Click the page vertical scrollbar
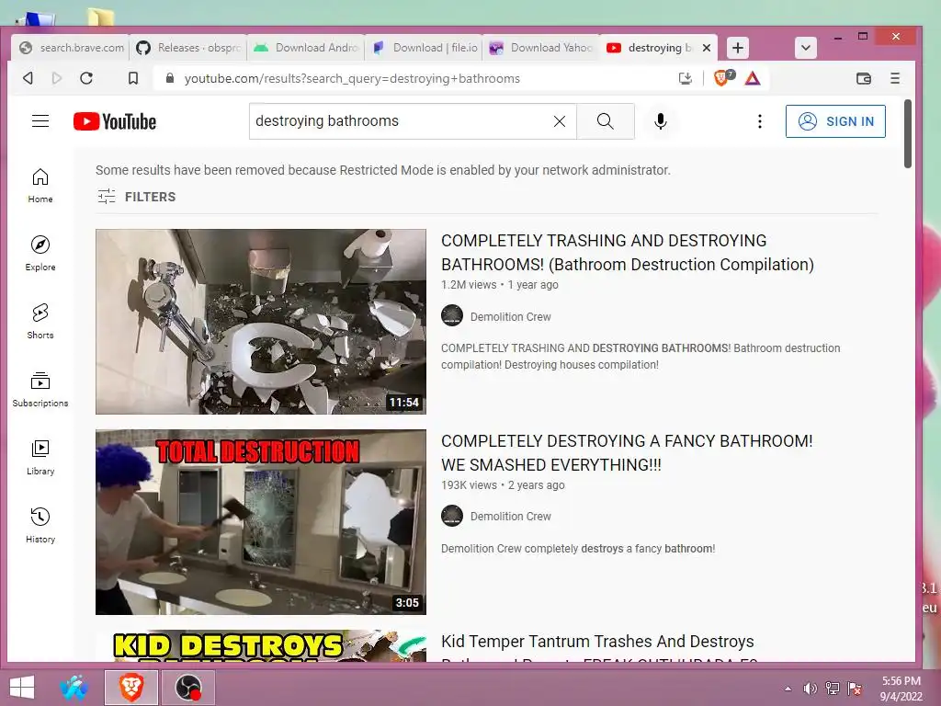This screenshot has width=941, height=706. (x=907, y=134)
